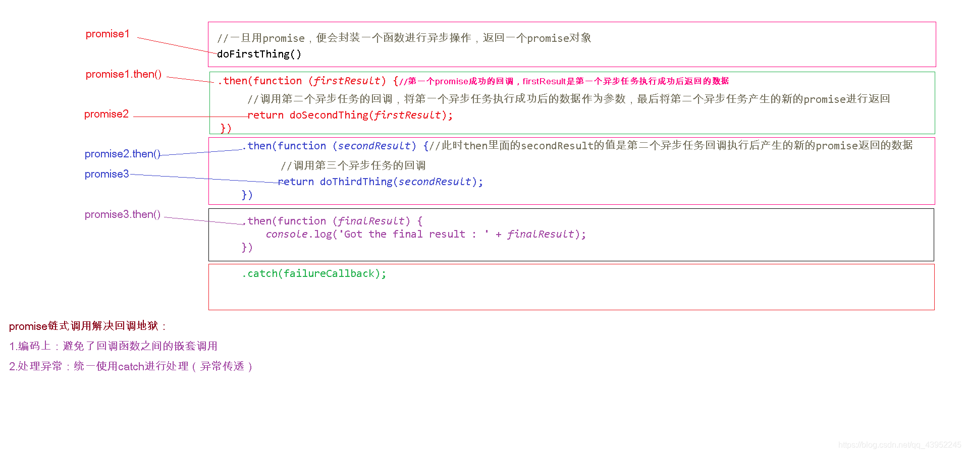Click the purple 'promise3.then()' label
This screenshot has height=454, width=966.
pos(123,214)
